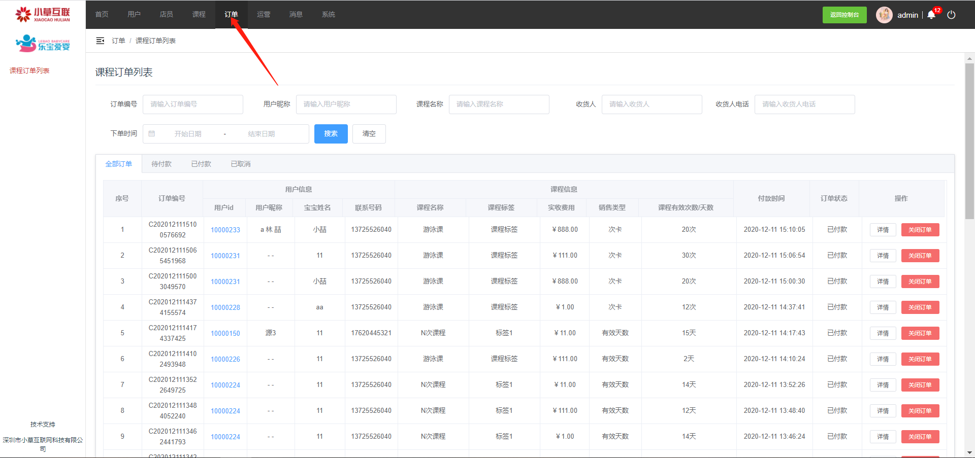
Task: Select 课程订单列表 in the sidebar
Action: [x=29, y=71]
